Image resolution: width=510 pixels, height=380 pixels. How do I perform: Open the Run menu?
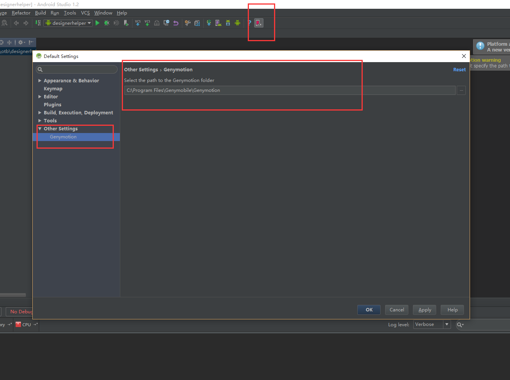coord(55,13)
